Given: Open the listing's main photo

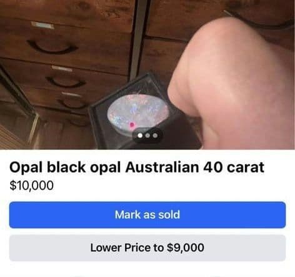Looking at the screenshot, I should [147, 75].
